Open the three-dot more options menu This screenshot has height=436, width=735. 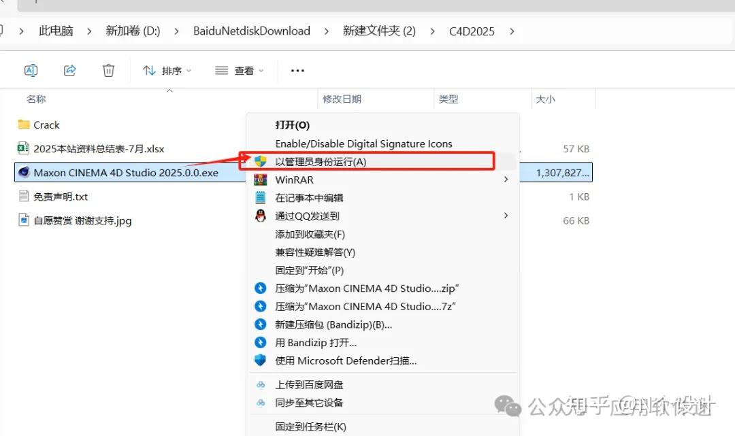pyautogui.click(x=297, y=71)
